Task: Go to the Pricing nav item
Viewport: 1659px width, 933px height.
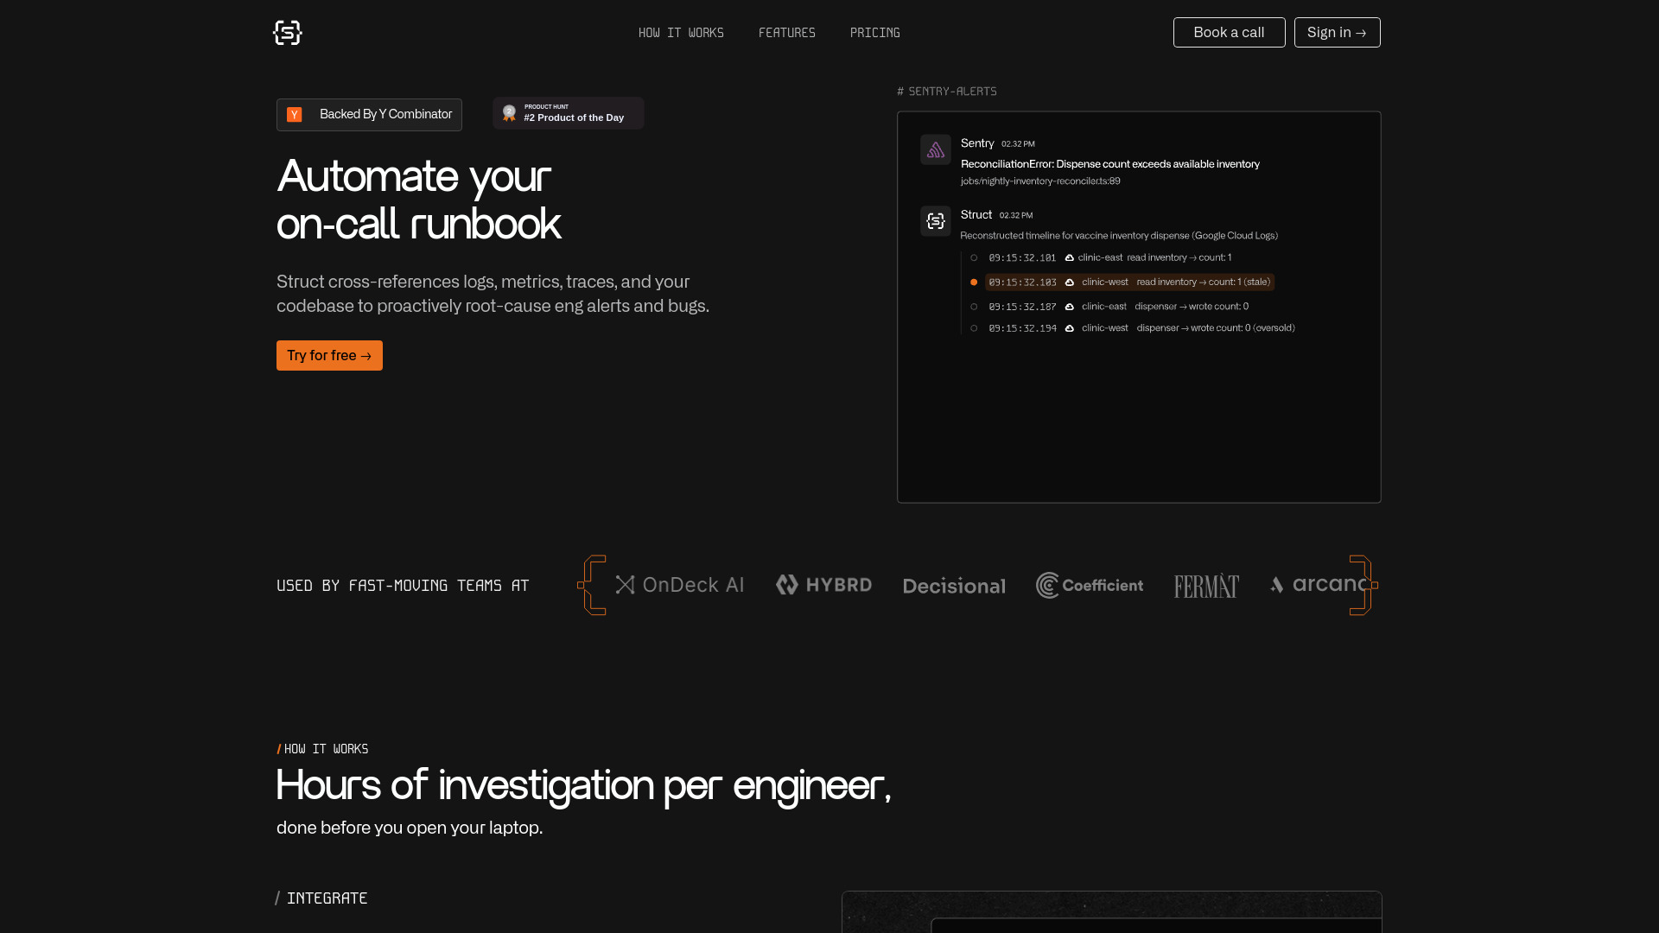Action: [874, 33]
